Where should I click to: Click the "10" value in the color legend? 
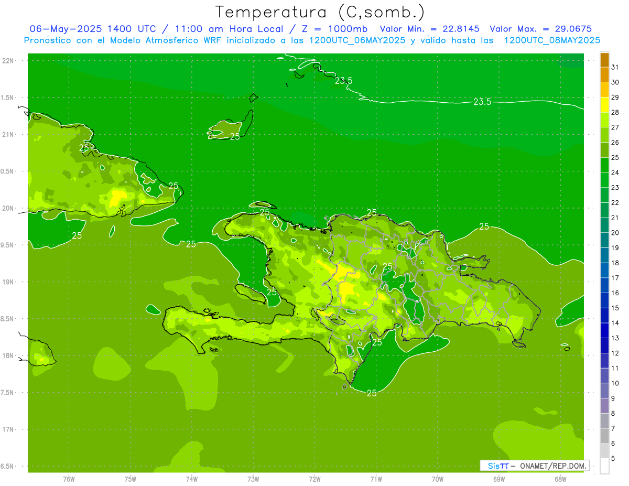tap(615, 383)
